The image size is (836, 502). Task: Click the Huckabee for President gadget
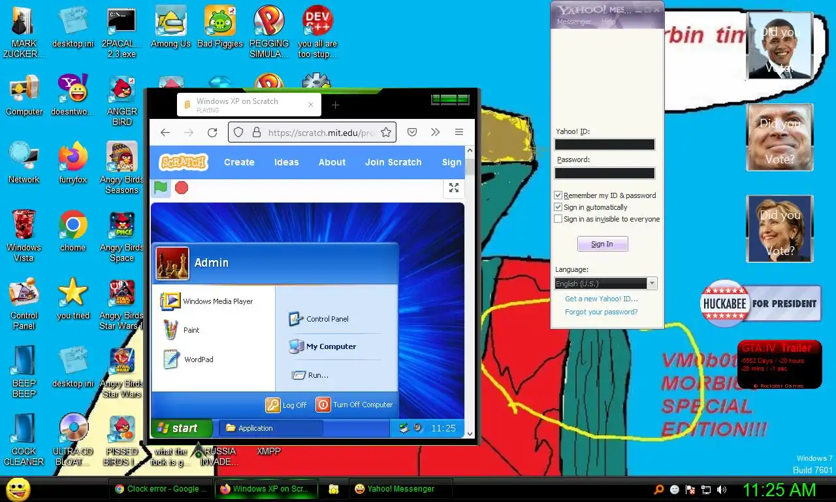[761, 304]
